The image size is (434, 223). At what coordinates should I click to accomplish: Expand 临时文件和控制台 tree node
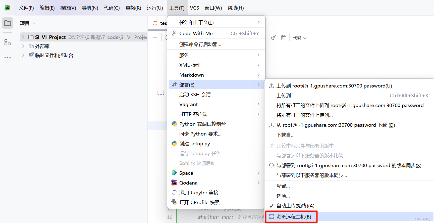[23, 55]
